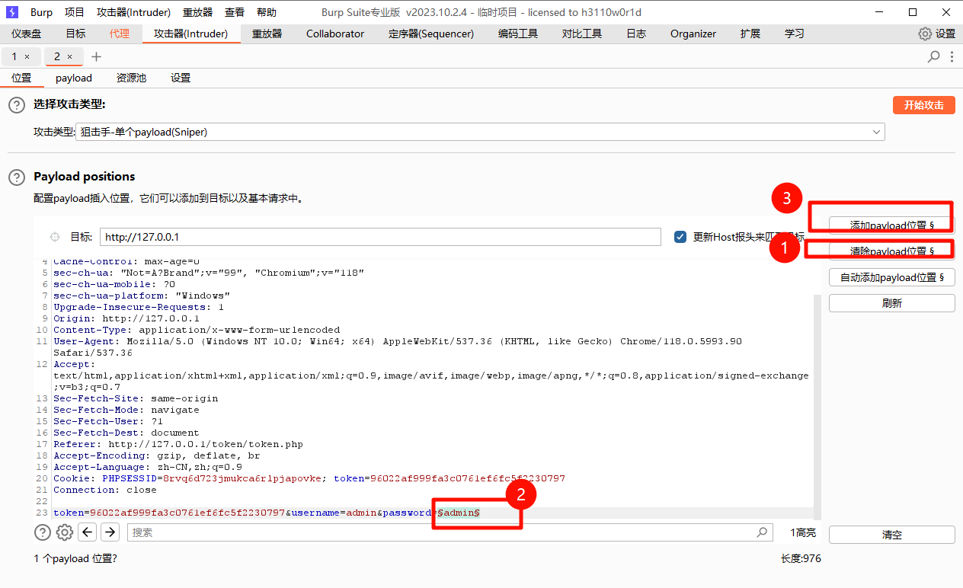Open the three-dot menu beside tab search
The image size is (963, 588).
[952, 56]
